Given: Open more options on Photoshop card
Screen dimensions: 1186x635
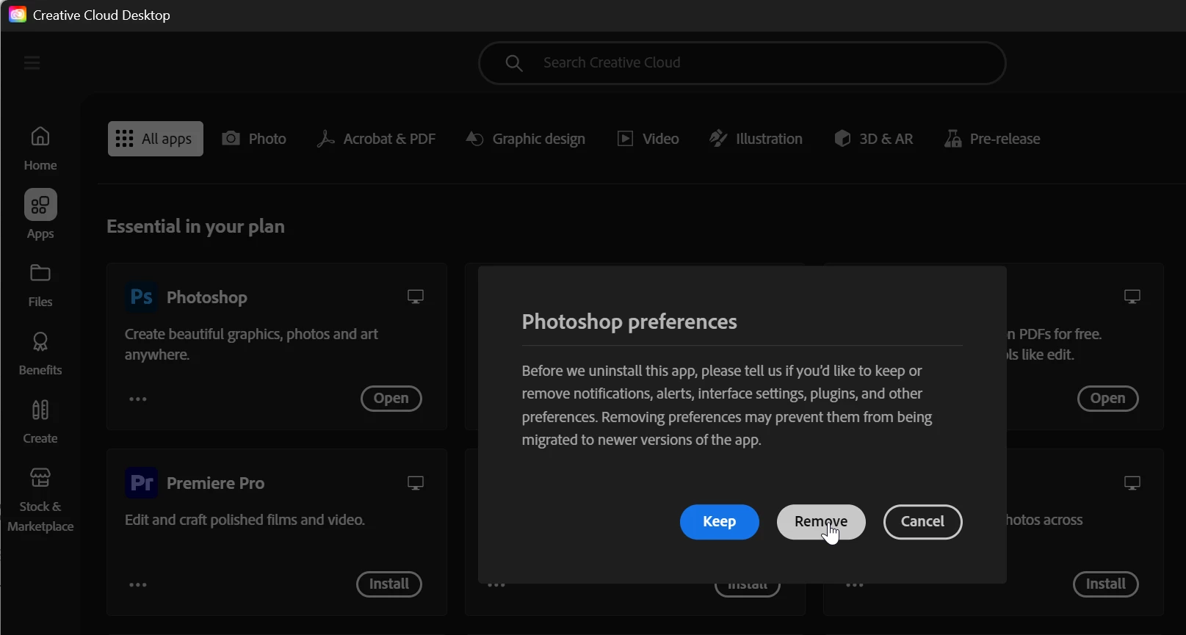Looking at the screenshot, I should [x=138, y=399].
